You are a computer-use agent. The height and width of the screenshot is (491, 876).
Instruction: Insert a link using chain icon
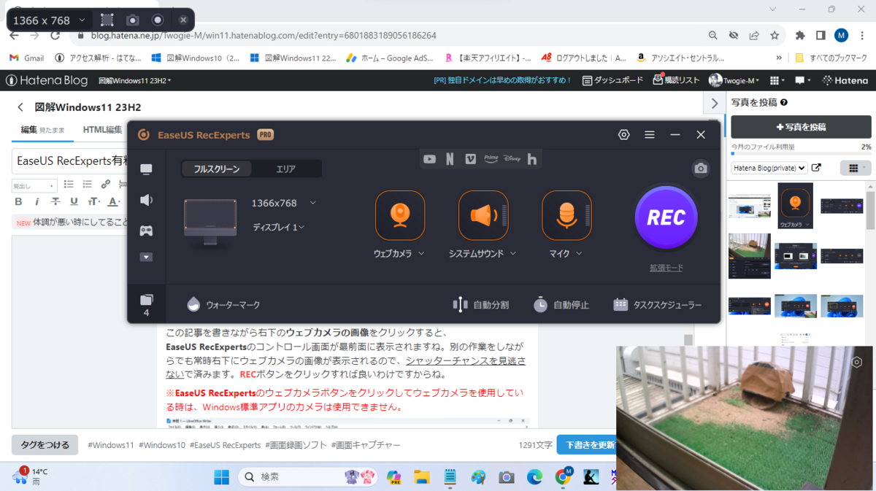click(x=106, y=185)
